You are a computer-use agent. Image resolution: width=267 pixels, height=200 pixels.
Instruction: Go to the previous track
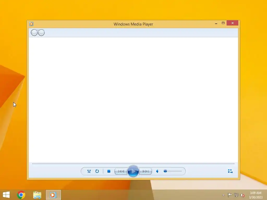(121, 171)
